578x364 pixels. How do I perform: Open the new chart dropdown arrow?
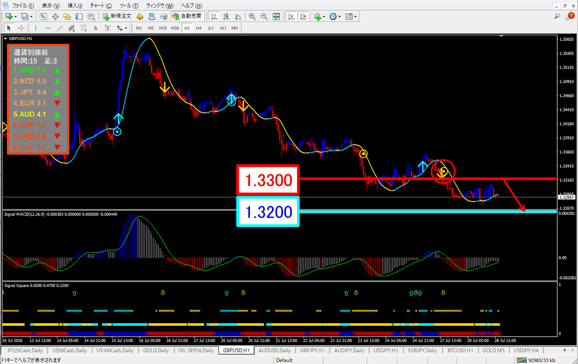16,17
